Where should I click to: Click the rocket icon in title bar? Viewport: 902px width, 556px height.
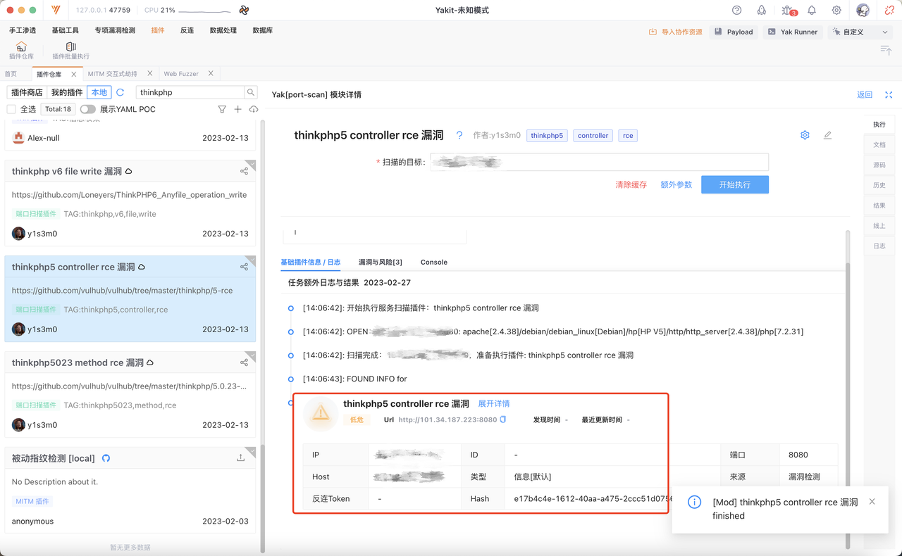(x=762, y=11)
